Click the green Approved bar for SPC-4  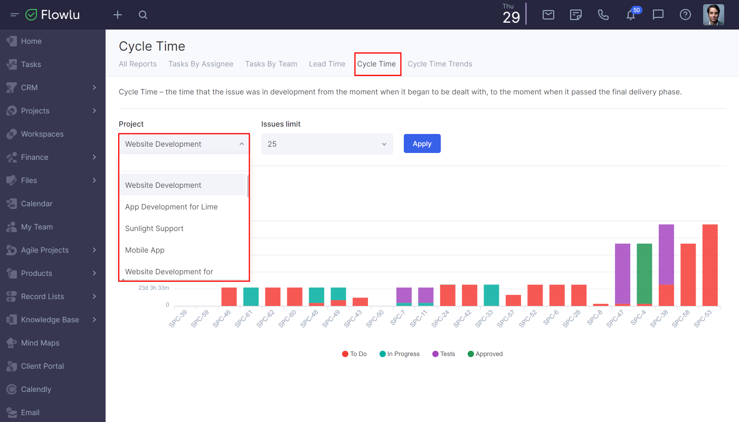[x=645, y=273]
